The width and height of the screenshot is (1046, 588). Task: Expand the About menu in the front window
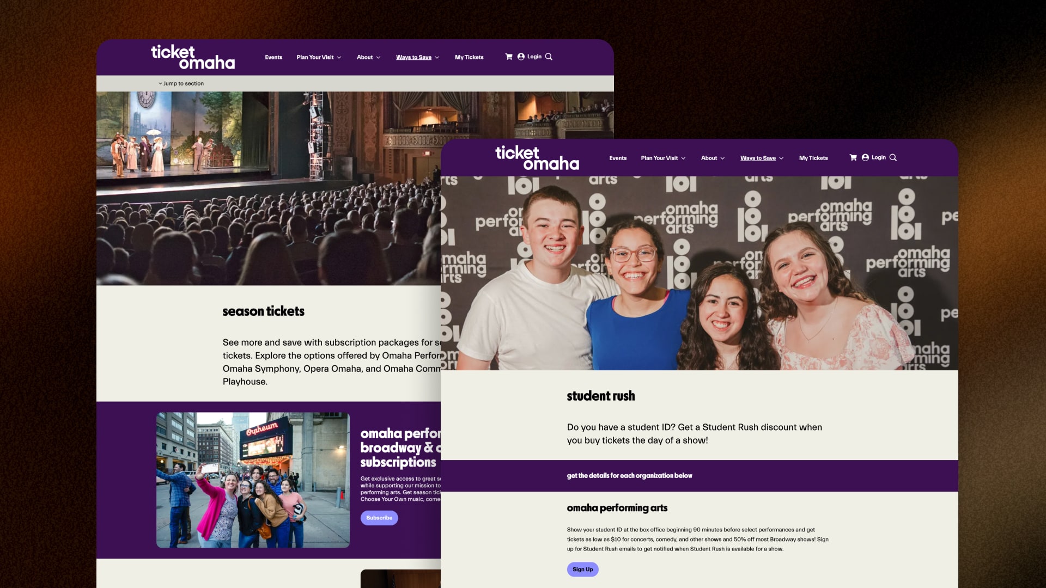coord(713,158)
